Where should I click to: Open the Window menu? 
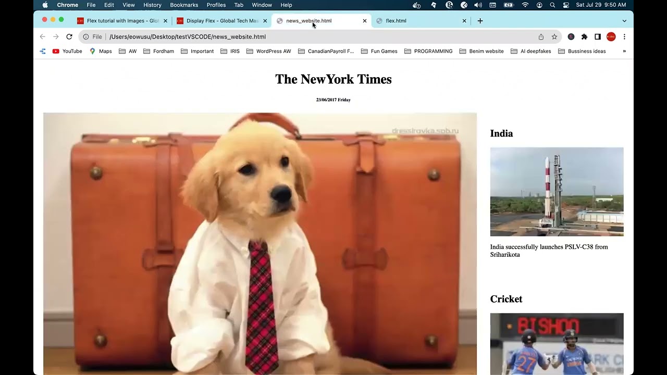tap(262, 5)
